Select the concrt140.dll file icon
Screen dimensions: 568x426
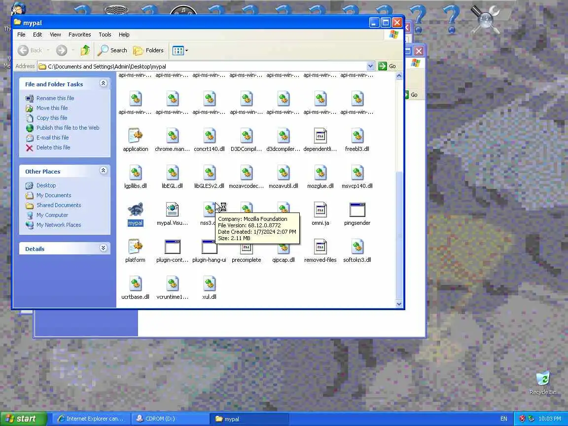pos(210,136)
